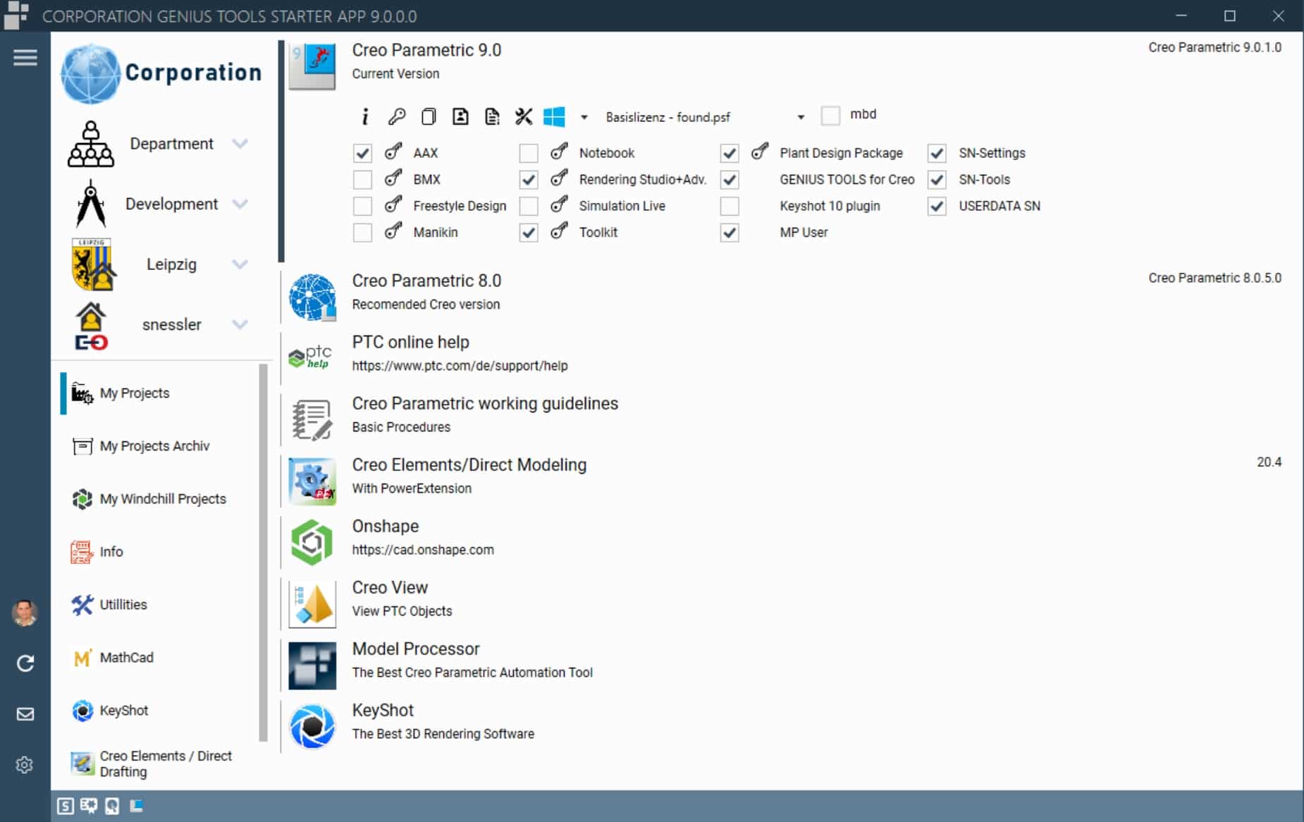
Task: Click the text file document icon in toolbar
Action: coord(492,116)
